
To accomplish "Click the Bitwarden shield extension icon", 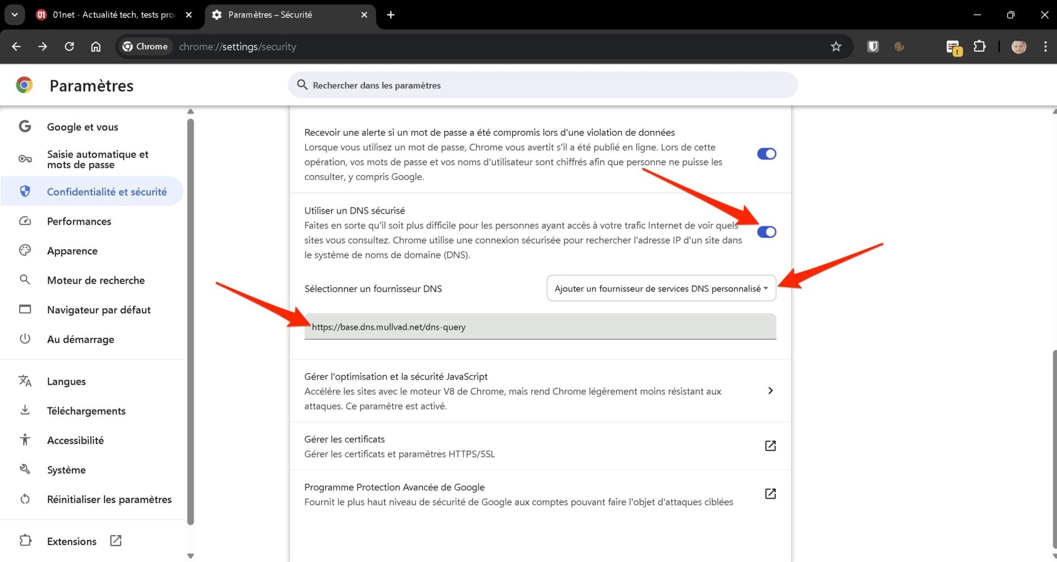I will tap(873, 47).
